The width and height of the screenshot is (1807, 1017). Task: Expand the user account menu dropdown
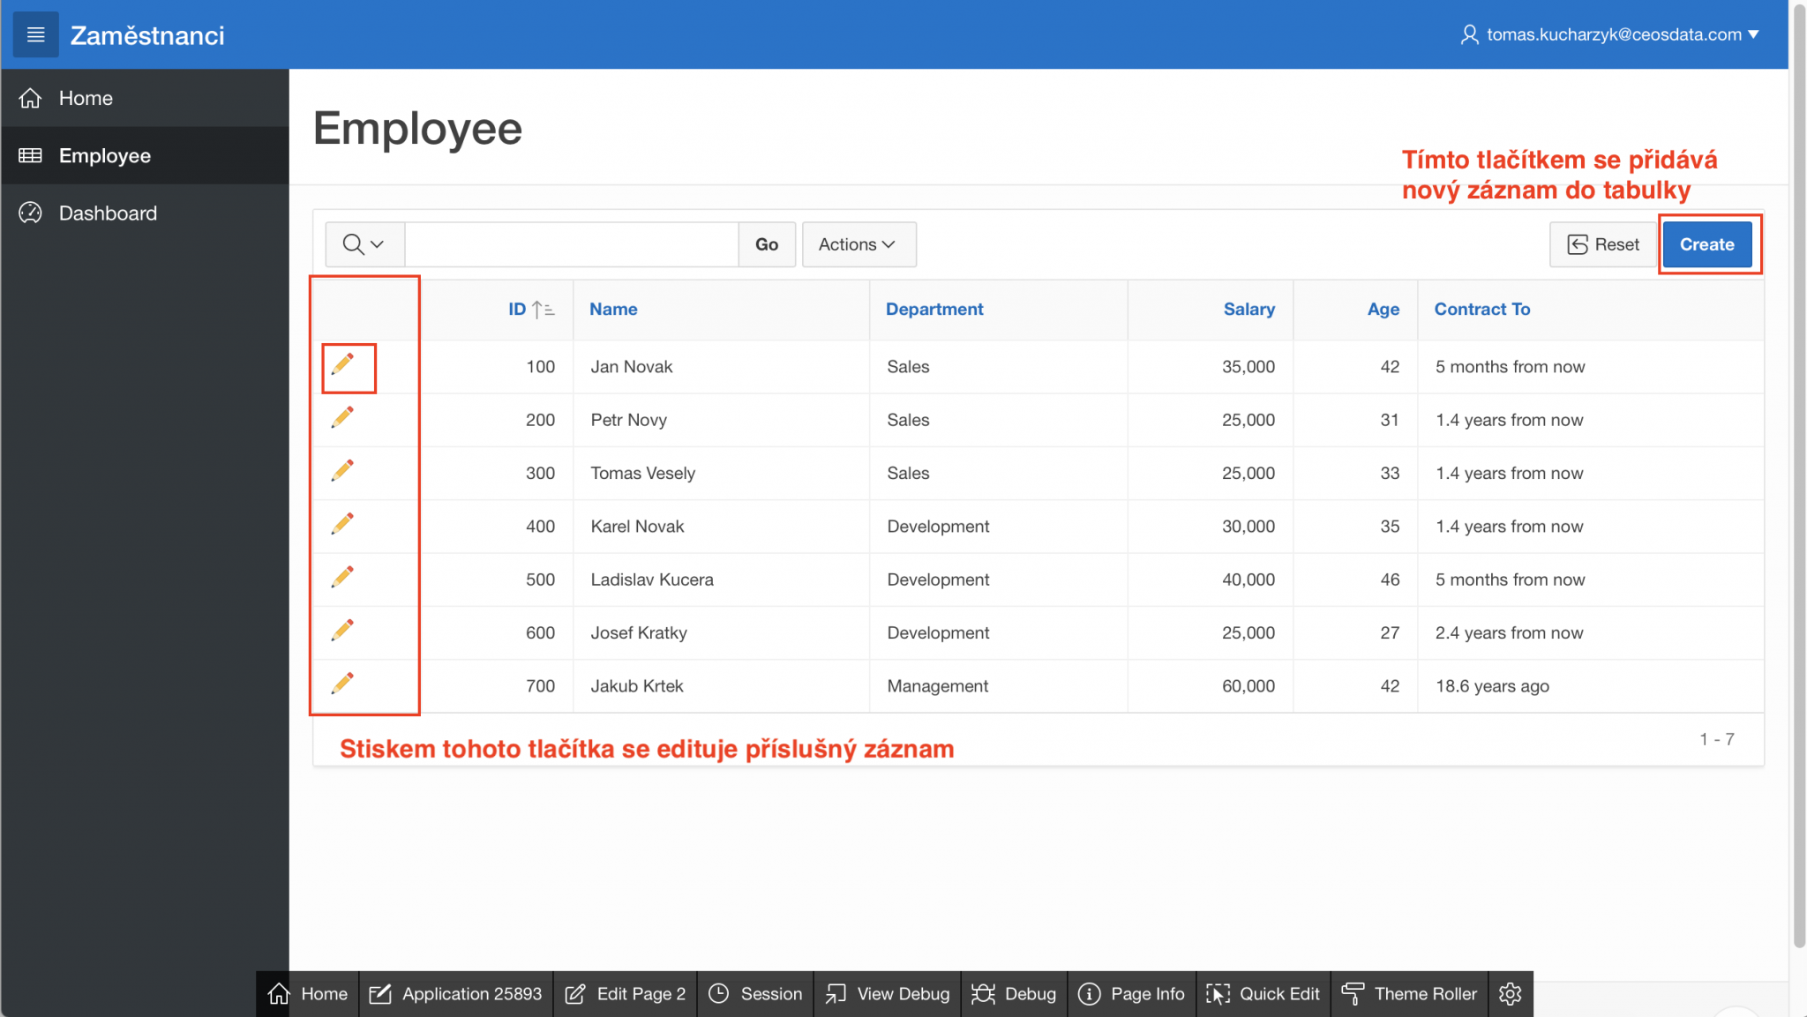coord(1610,34)
